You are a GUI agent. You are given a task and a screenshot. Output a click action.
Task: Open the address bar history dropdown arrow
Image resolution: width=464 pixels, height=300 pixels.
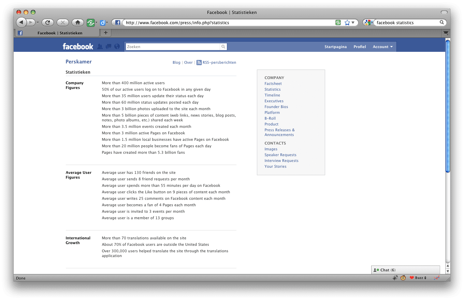tap(353, 23)
